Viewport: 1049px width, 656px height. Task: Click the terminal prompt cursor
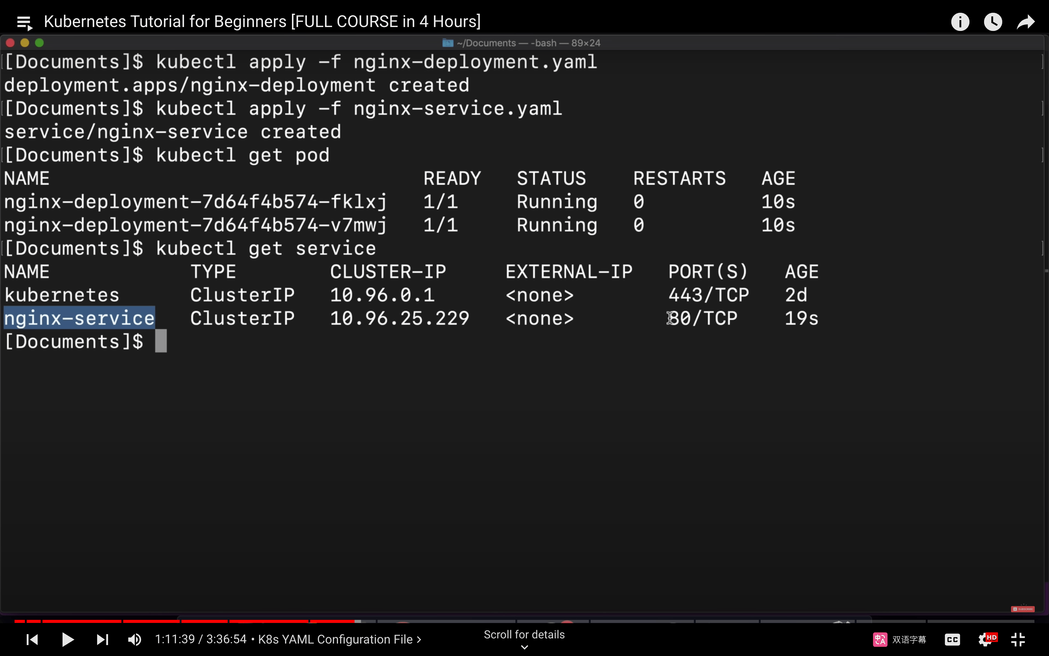click(x=161, y=341)
